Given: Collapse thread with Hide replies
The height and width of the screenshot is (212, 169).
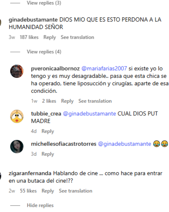Looking at the screenshot, I should coord(40,205).
